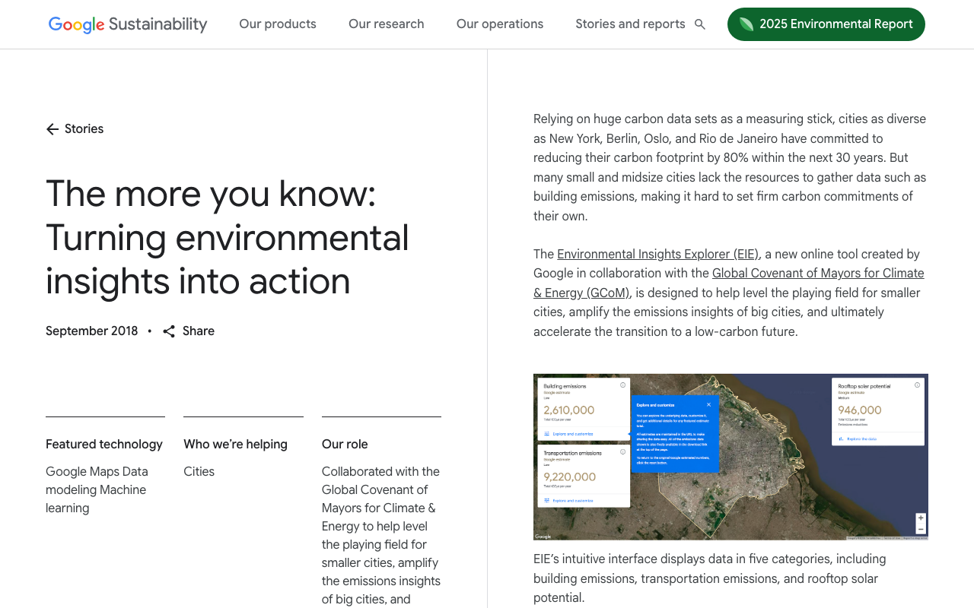The height and width of the screenshot is (608, 974).
Task: Open the Our research menu
Action: click(387, 24)
